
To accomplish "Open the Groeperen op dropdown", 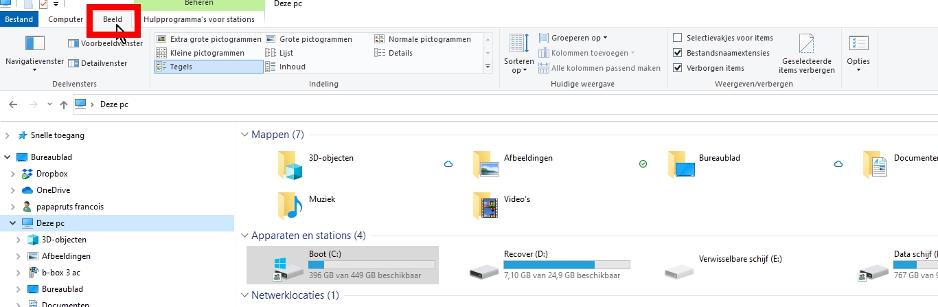I will [573, 38].
